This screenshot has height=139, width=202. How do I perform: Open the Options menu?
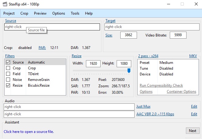click(59, 13)
